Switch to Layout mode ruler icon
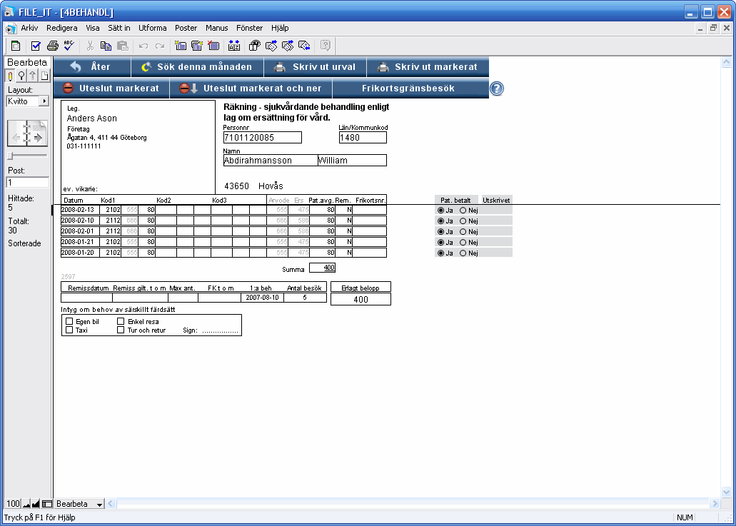Viewport: 736px width, 526px height. (x=33, y=76)
